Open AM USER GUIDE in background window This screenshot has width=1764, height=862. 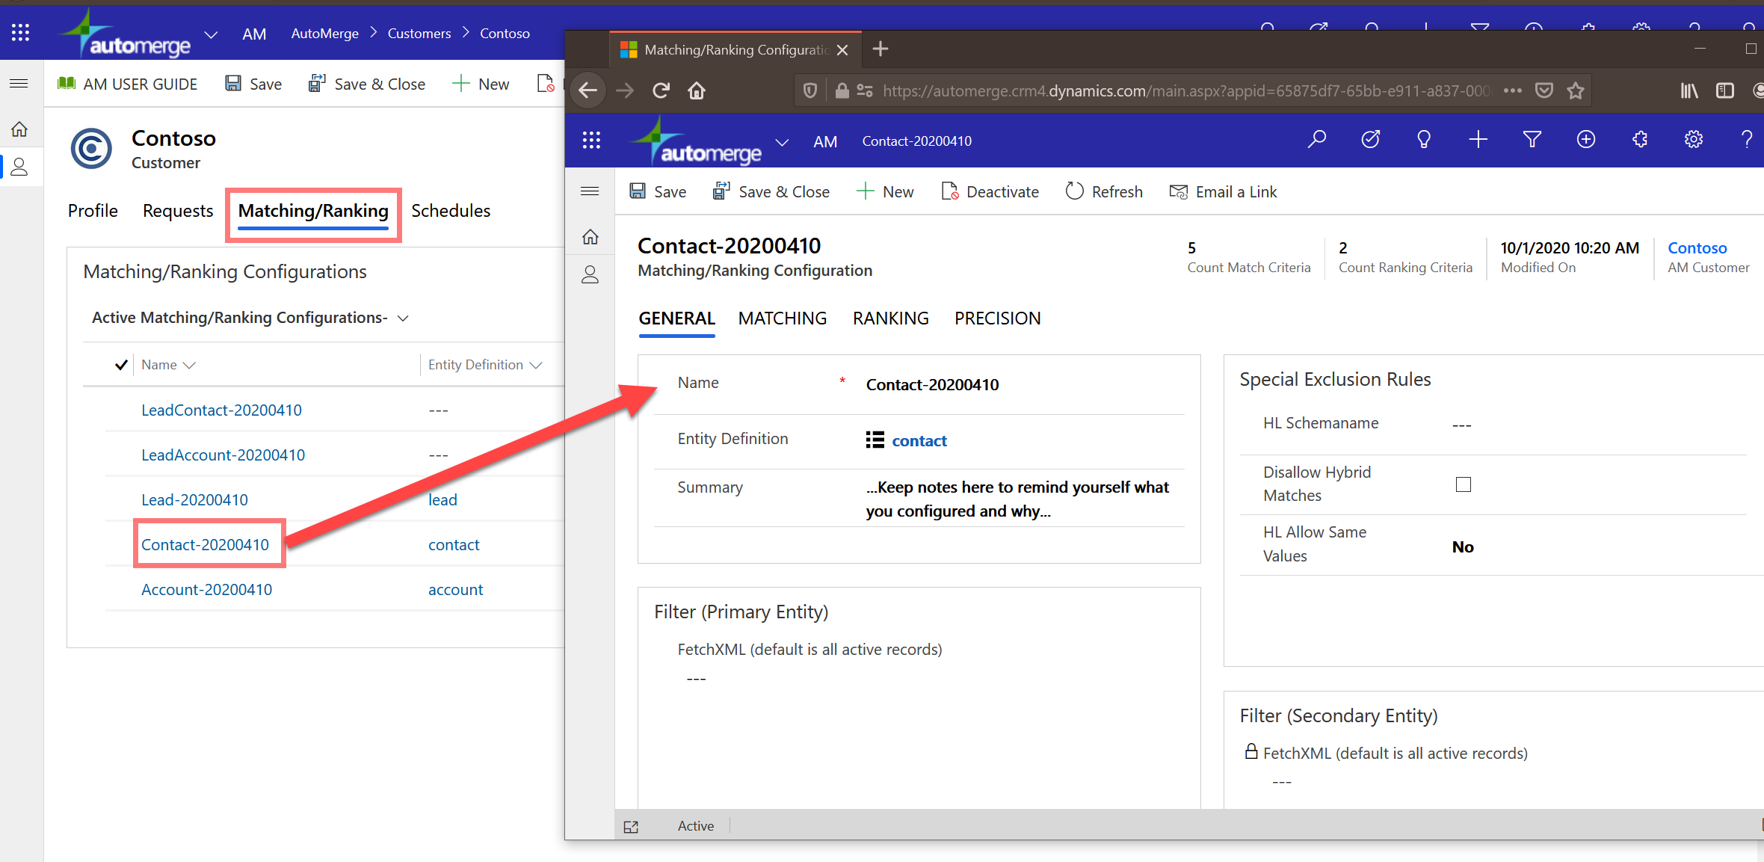click(128, 84)
